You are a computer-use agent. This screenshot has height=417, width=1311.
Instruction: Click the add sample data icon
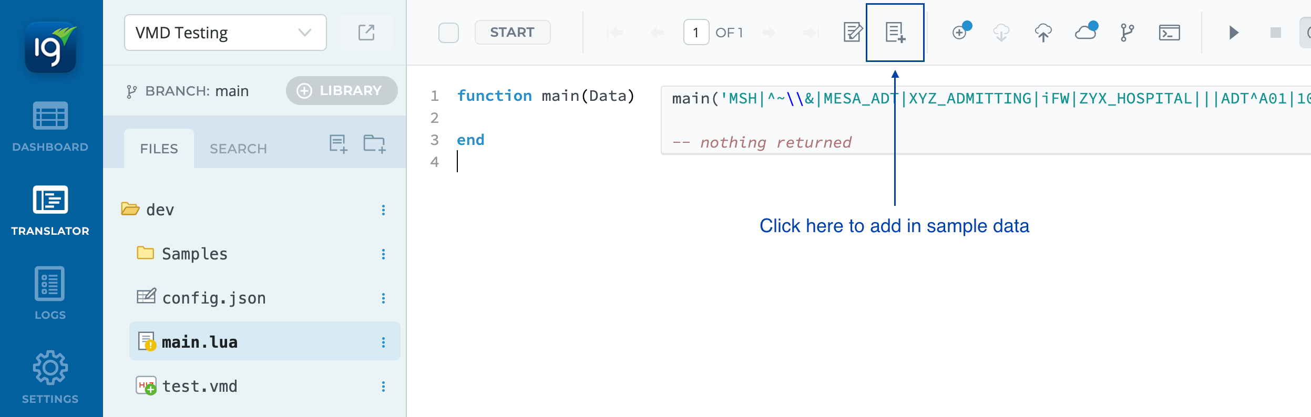[x=895, y=33]
